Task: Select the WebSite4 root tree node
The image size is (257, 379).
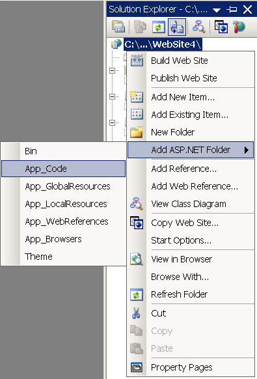Action: coord(163,44)
